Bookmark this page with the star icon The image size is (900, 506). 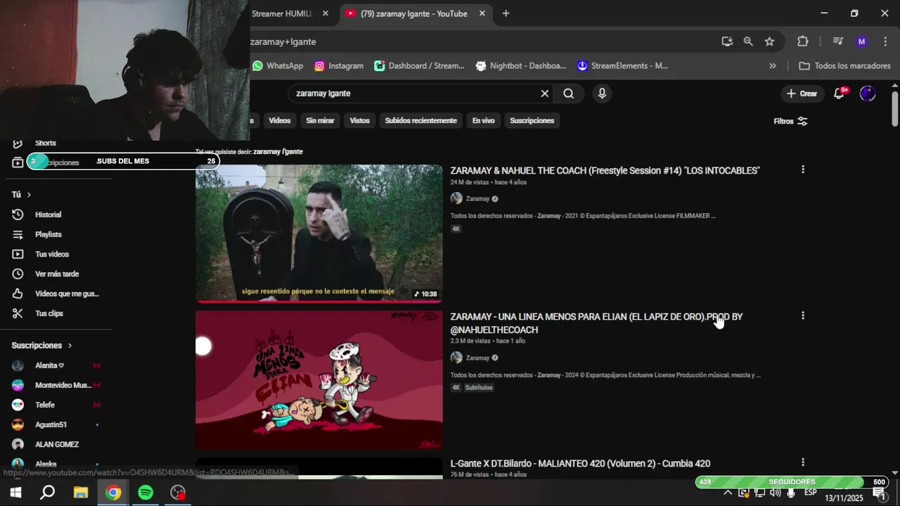[x=769, y=41]
